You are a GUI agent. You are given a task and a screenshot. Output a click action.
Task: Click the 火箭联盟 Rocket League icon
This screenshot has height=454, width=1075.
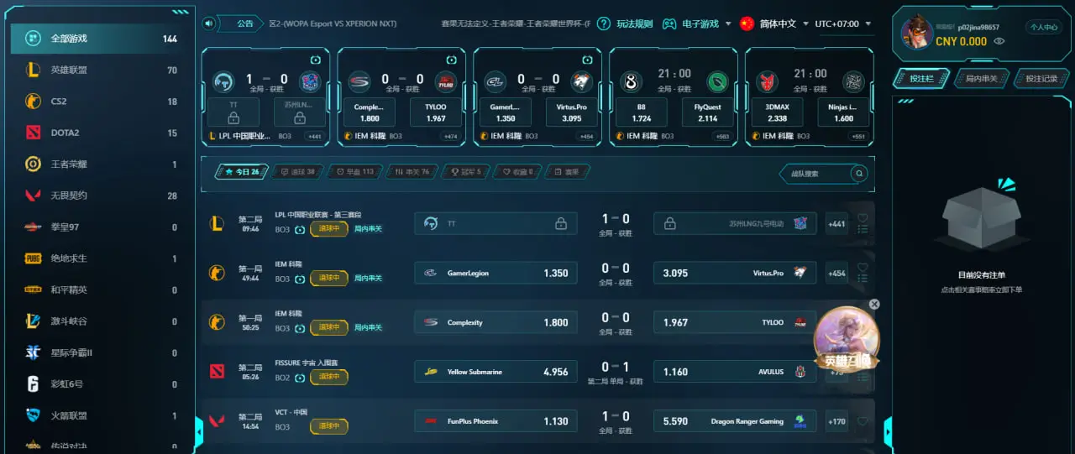(33, 415)
